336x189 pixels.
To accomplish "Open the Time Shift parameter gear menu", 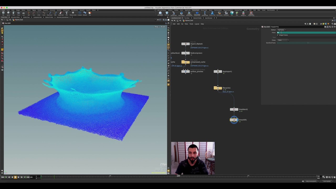I will [325, 27].
